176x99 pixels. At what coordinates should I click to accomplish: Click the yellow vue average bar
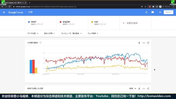tap(36, 70)
